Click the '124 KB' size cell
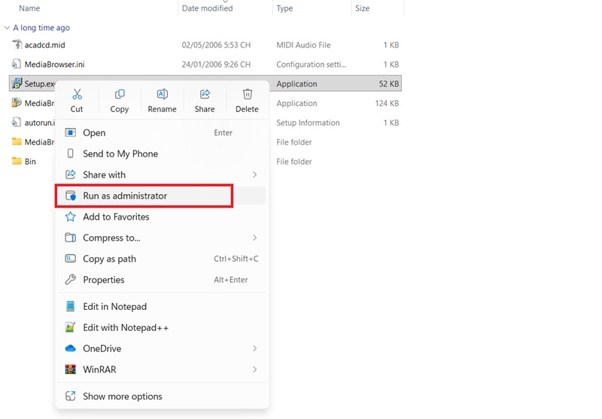The height and width of the screenshot is (419, 602). [x=387, y=103]
